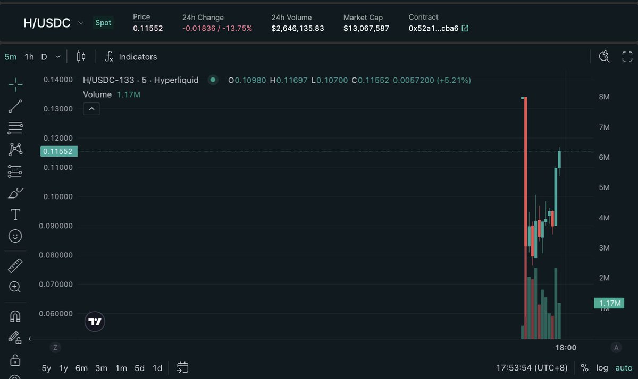The width and height of the screenshot is (638, 379).
Task: Enter fullscreen chart mode
Action: pos(627,57)
